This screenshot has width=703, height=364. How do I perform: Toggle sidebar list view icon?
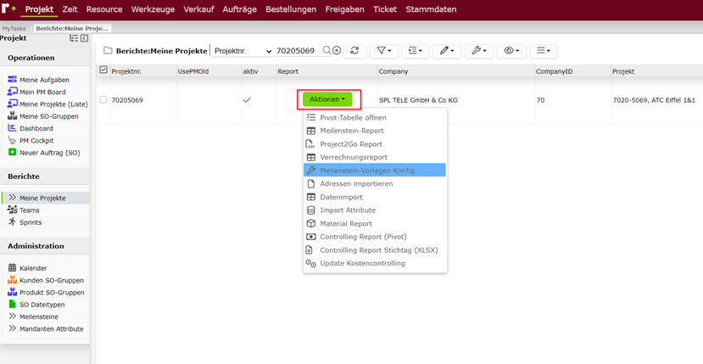point(74,38)
